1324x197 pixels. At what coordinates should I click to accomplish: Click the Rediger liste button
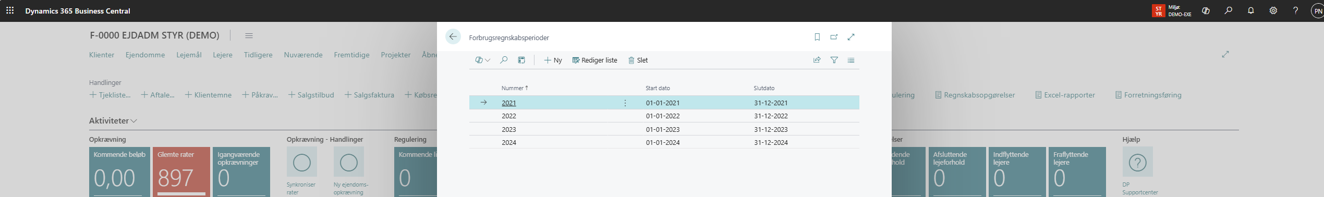[x=594, y=60]
